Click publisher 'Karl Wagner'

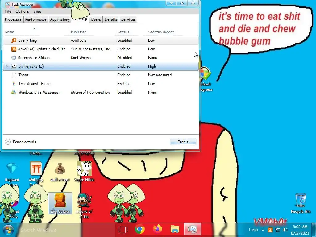pos(81,58)
